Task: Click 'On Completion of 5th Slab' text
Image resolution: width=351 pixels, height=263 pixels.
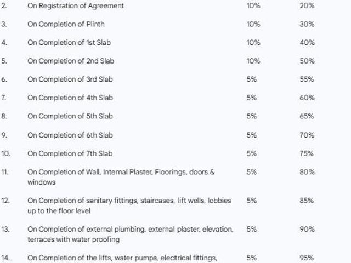Action: (x=70, y=116)
